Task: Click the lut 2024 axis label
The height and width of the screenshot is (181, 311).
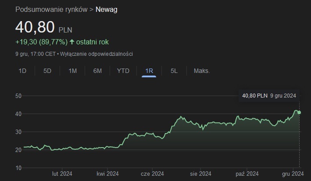Action: (x=62, y=174)
